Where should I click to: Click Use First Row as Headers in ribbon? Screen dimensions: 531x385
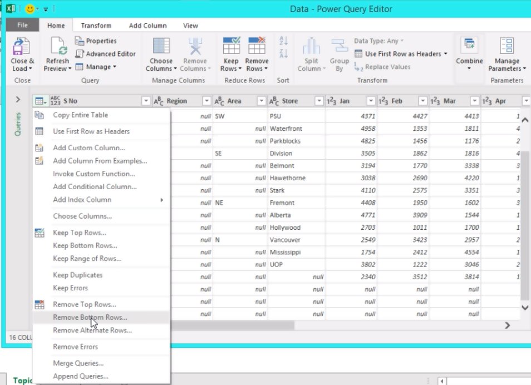tap(401, 54)
